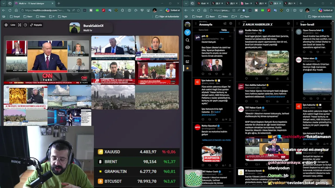The image size is (335, 188).
Task: Open Hermon Dağı photo in Haber alanı post
Action: point(317,84)
